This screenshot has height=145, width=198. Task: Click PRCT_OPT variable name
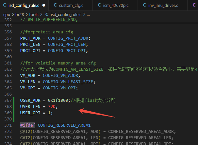(x=30, y=51)
